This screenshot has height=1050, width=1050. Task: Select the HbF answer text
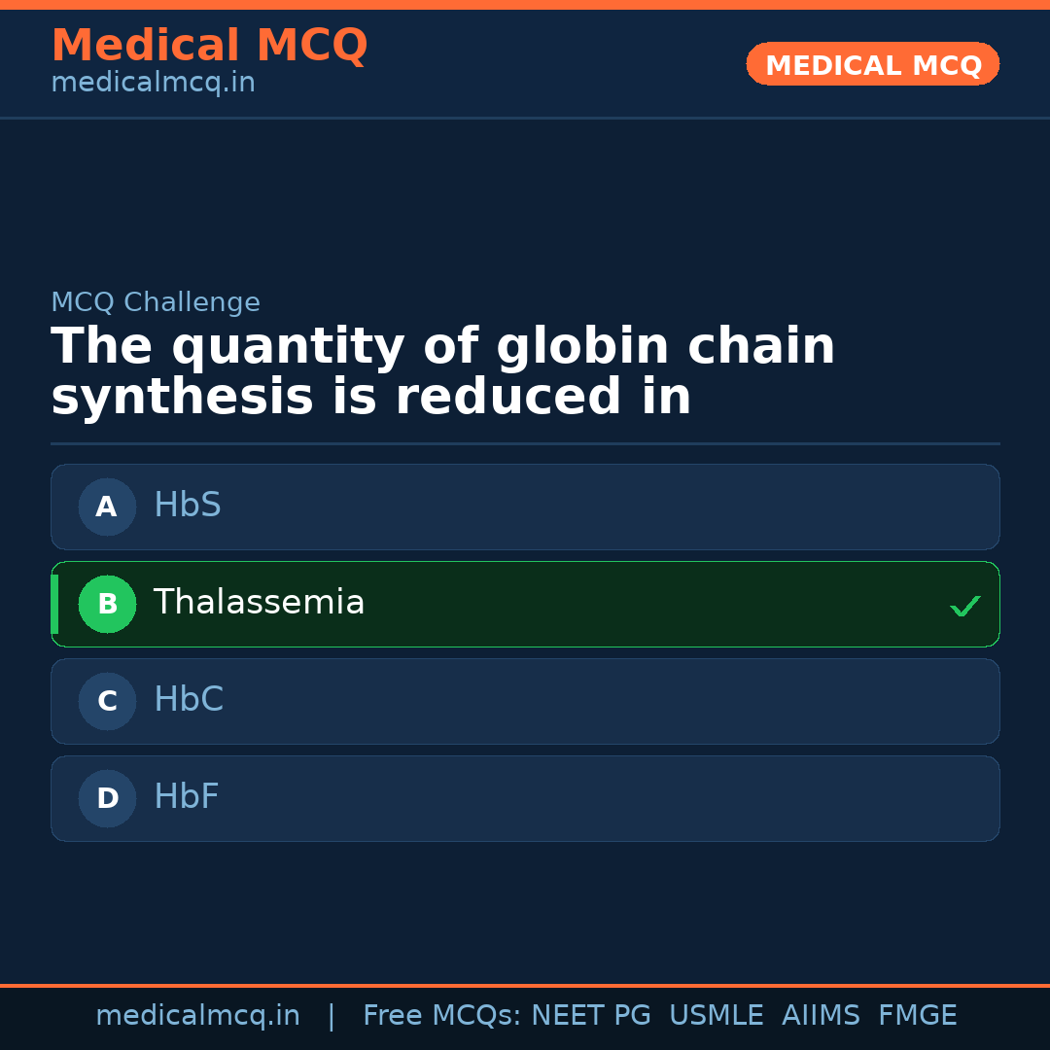pos(187,797)
